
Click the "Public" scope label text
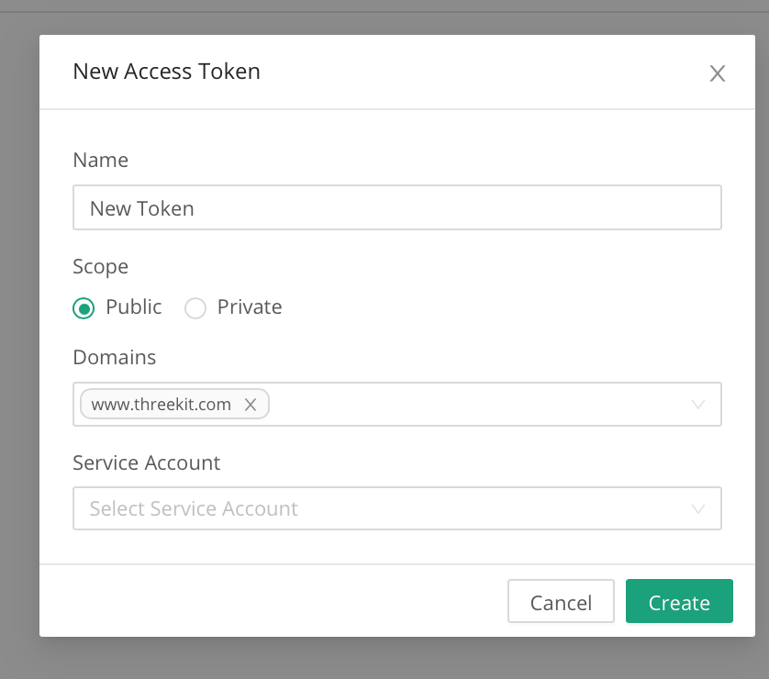[x=133, y=307]
